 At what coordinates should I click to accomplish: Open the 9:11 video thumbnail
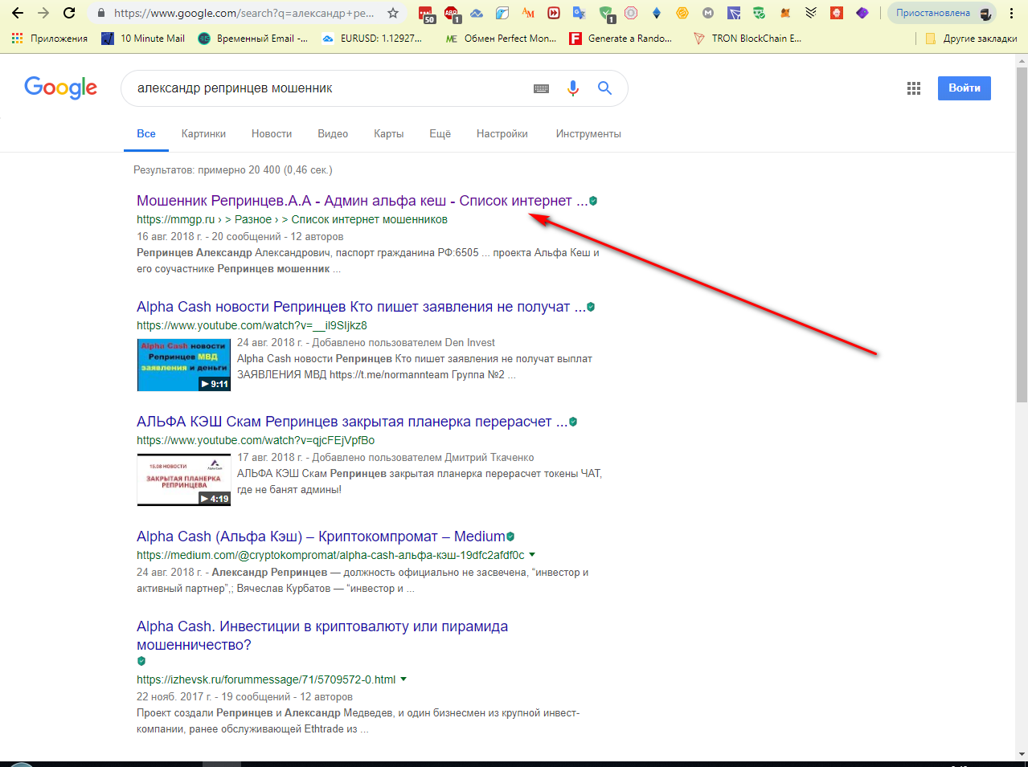pyautogui.click(x=184, y=365)
